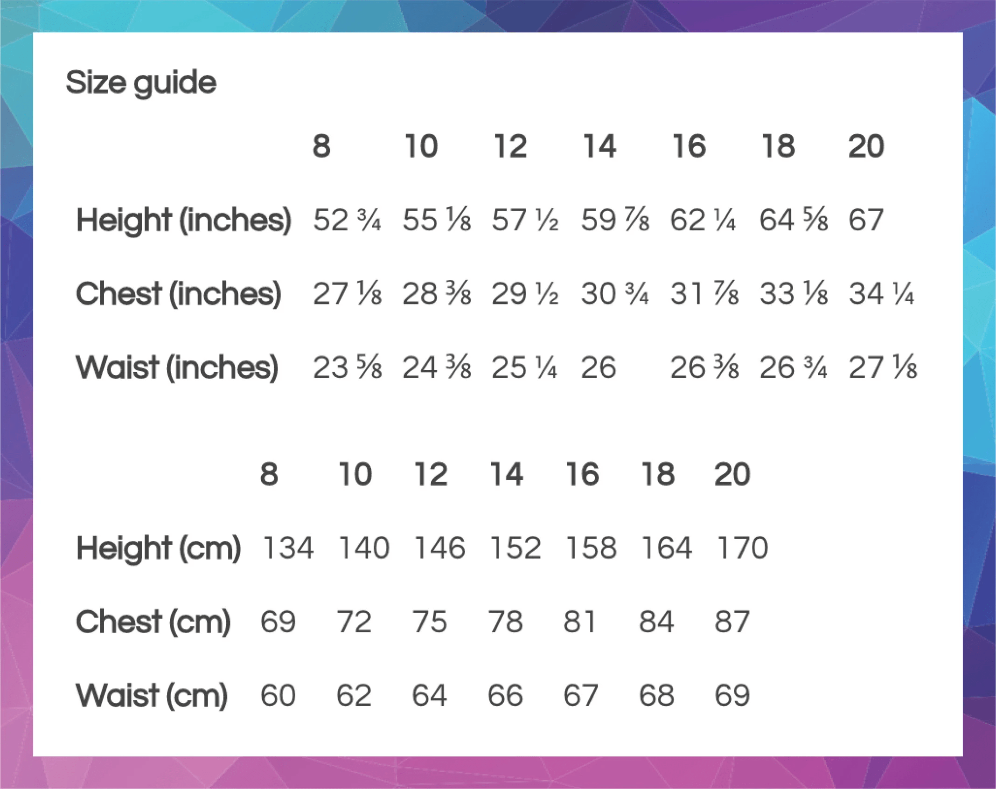Viewport: 996px width, 789px height.
Task: Select the "Chest (cm)" row label
Action: pyautogui.click(x=153, y=622)
